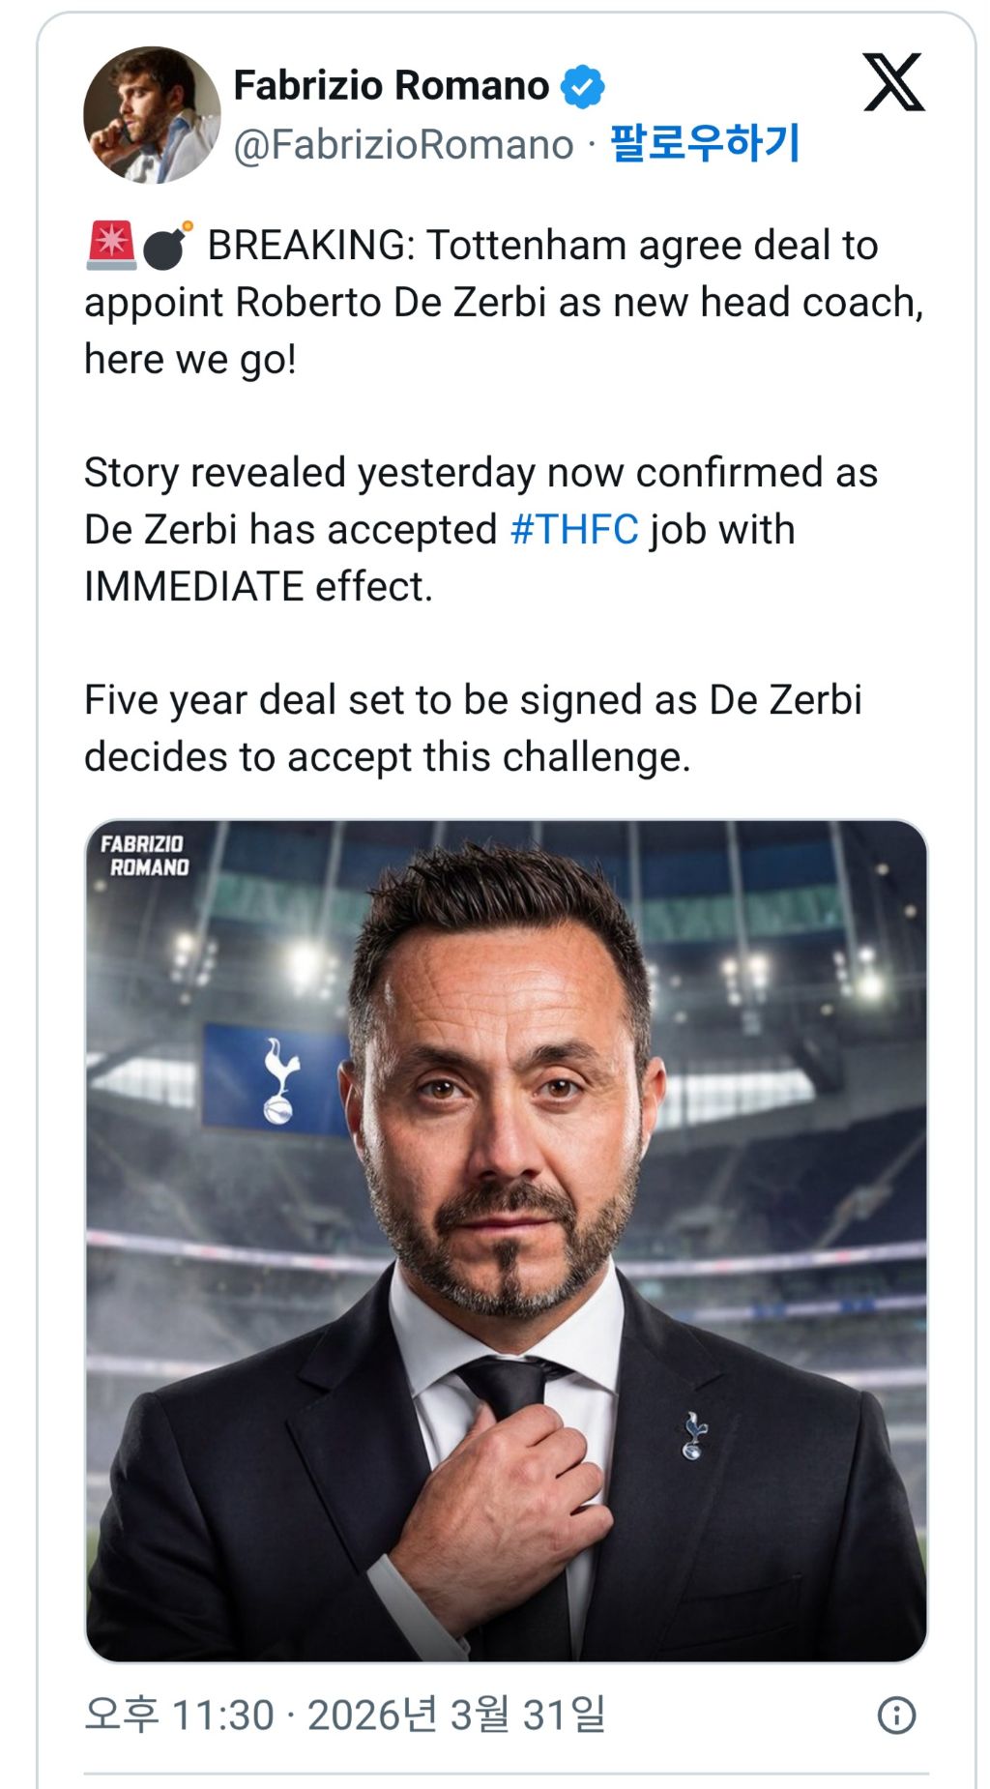
Task: Click the blue verified badge
Action: tap(582, 87)
